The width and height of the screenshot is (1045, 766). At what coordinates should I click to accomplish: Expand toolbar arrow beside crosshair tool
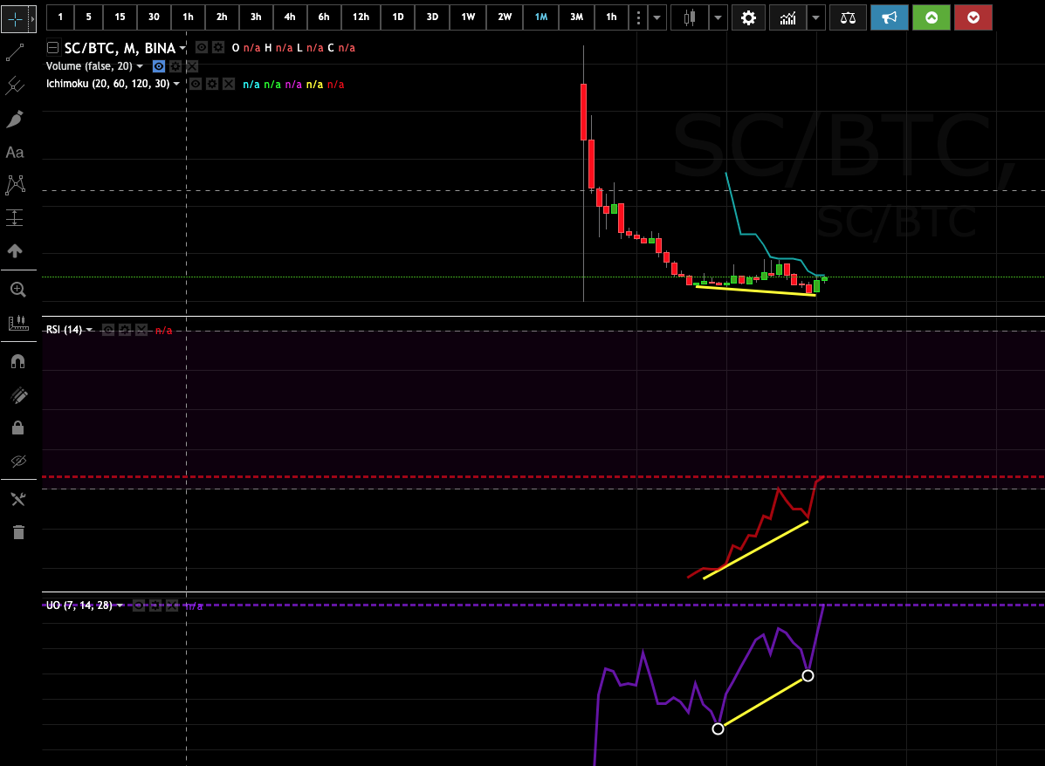point(32,18)
